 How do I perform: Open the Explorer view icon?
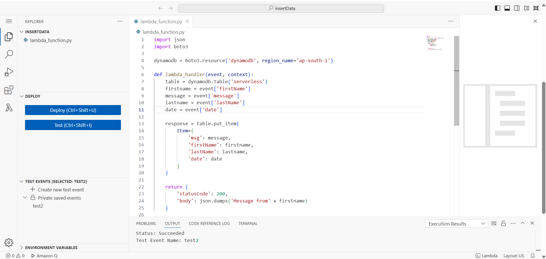pos(9,37)
